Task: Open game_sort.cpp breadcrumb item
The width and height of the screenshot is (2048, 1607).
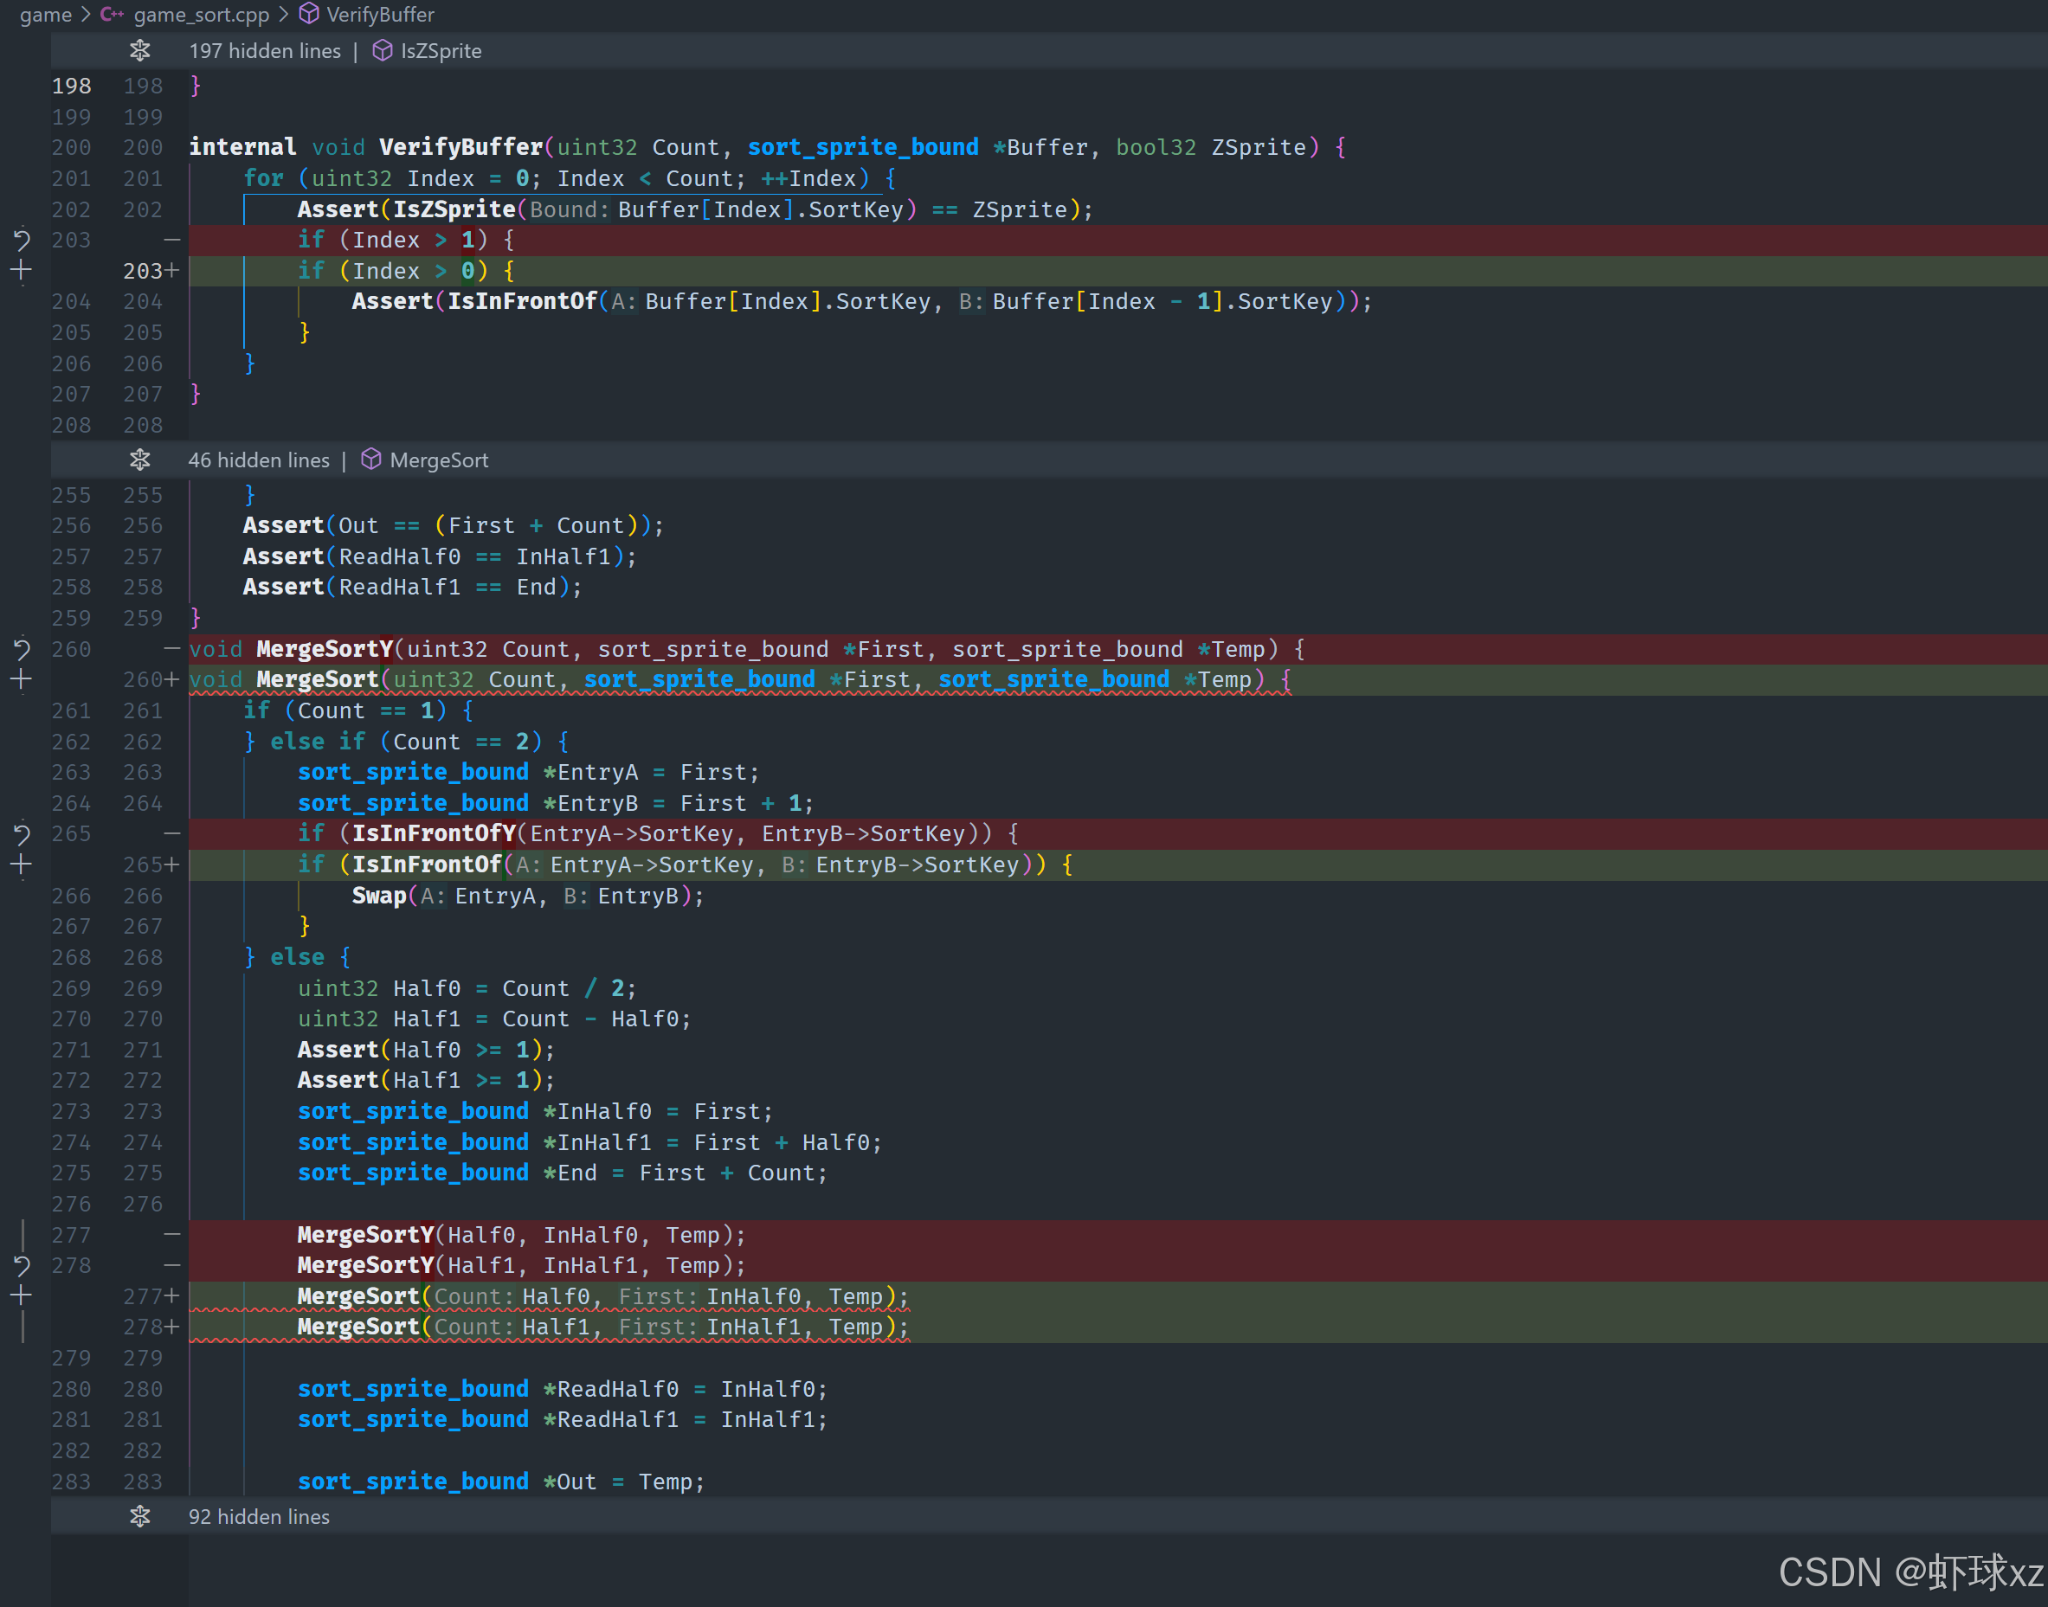Action: (x=201, y=14)
